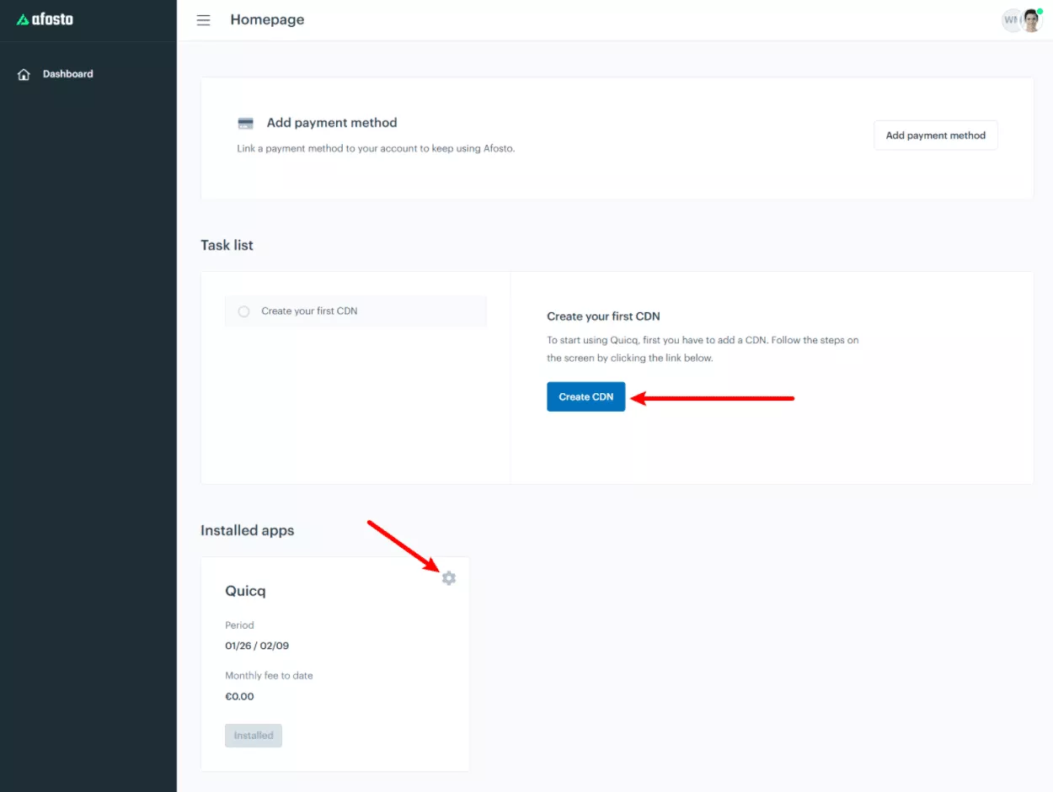Click the blue Create CDN button
This screenshot has width=1053, height=792.
[x=586, y=397]
